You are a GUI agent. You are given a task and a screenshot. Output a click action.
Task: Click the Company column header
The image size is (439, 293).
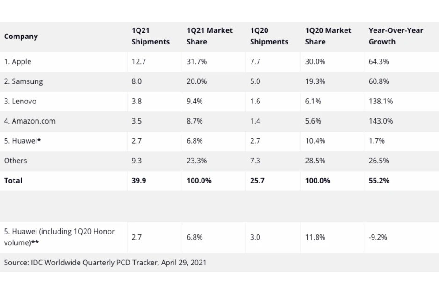[21, 37]
